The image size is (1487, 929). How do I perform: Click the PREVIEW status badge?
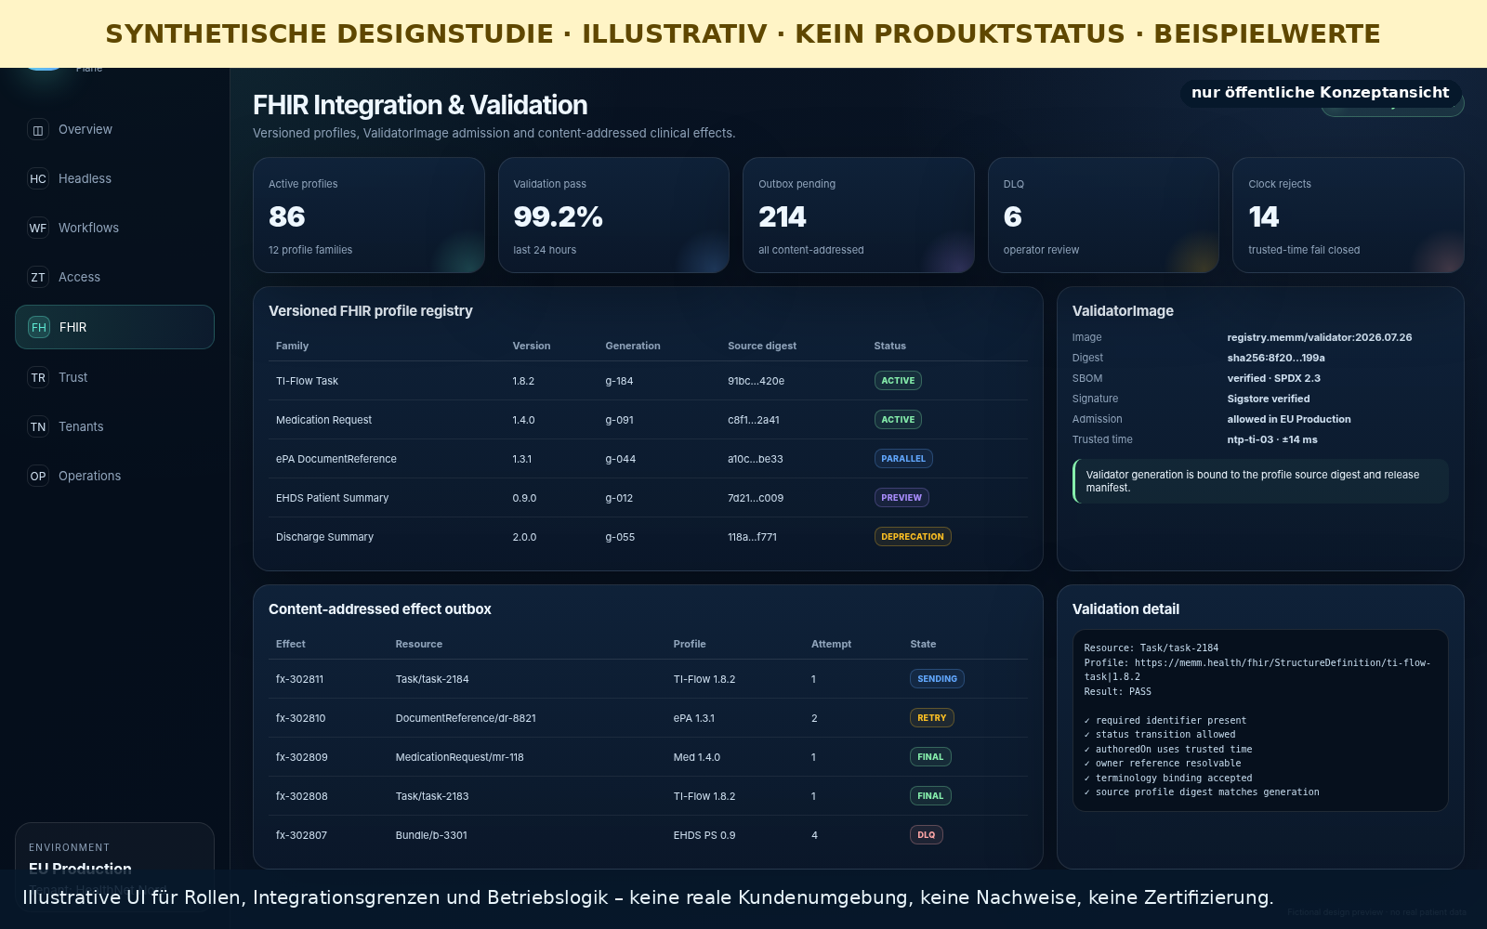[901, 498]
